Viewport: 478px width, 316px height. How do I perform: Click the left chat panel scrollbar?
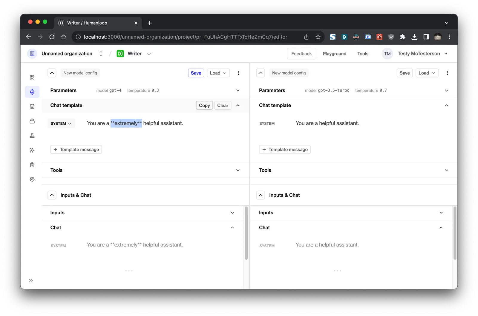(246, 233)
